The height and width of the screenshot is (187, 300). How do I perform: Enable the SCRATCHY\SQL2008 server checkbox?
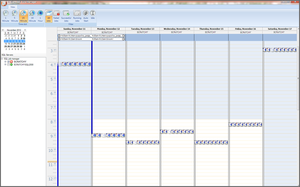coord(9,64)
